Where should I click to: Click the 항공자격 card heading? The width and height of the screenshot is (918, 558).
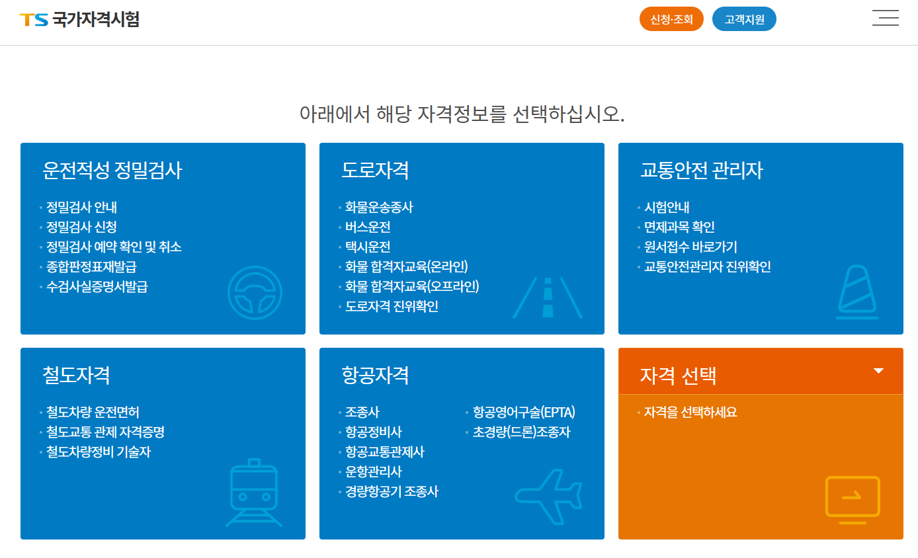tap(375, 376)
